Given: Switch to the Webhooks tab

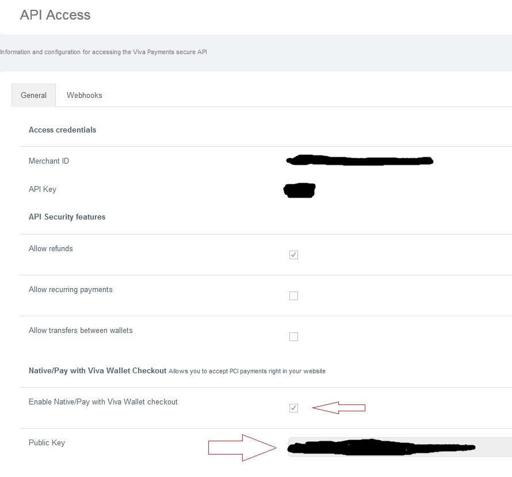Looking at the screenshot, I should [84, 95].
